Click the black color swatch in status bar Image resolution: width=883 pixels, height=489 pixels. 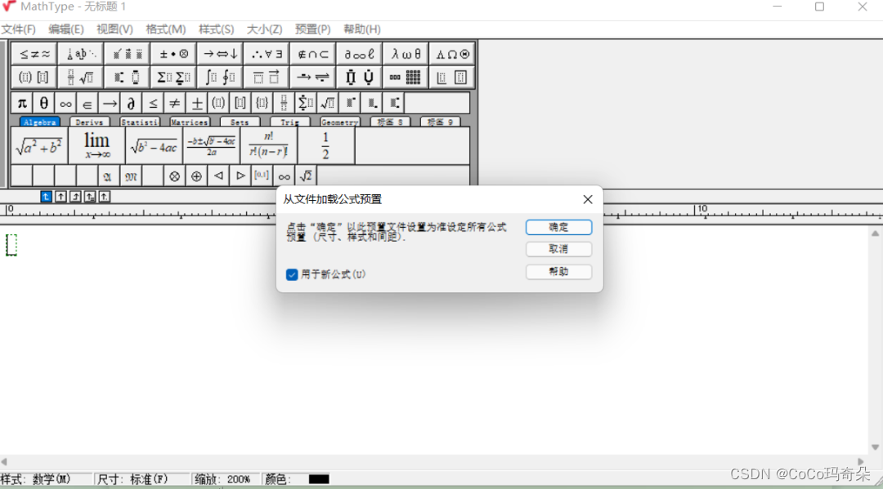tap(319, 479)
